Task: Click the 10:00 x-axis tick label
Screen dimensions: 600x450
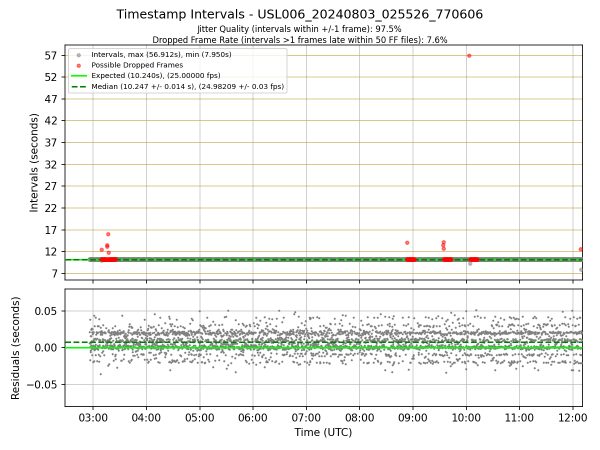Action: click(x=466, y=418)
